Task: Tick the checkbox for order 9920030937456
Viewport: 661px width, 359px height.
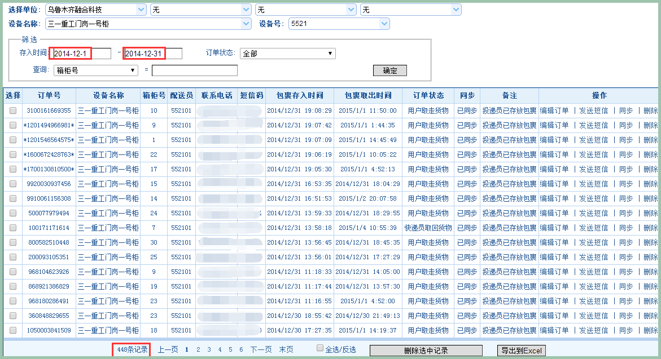Action: pyautogui.click(x=13, y=184)
